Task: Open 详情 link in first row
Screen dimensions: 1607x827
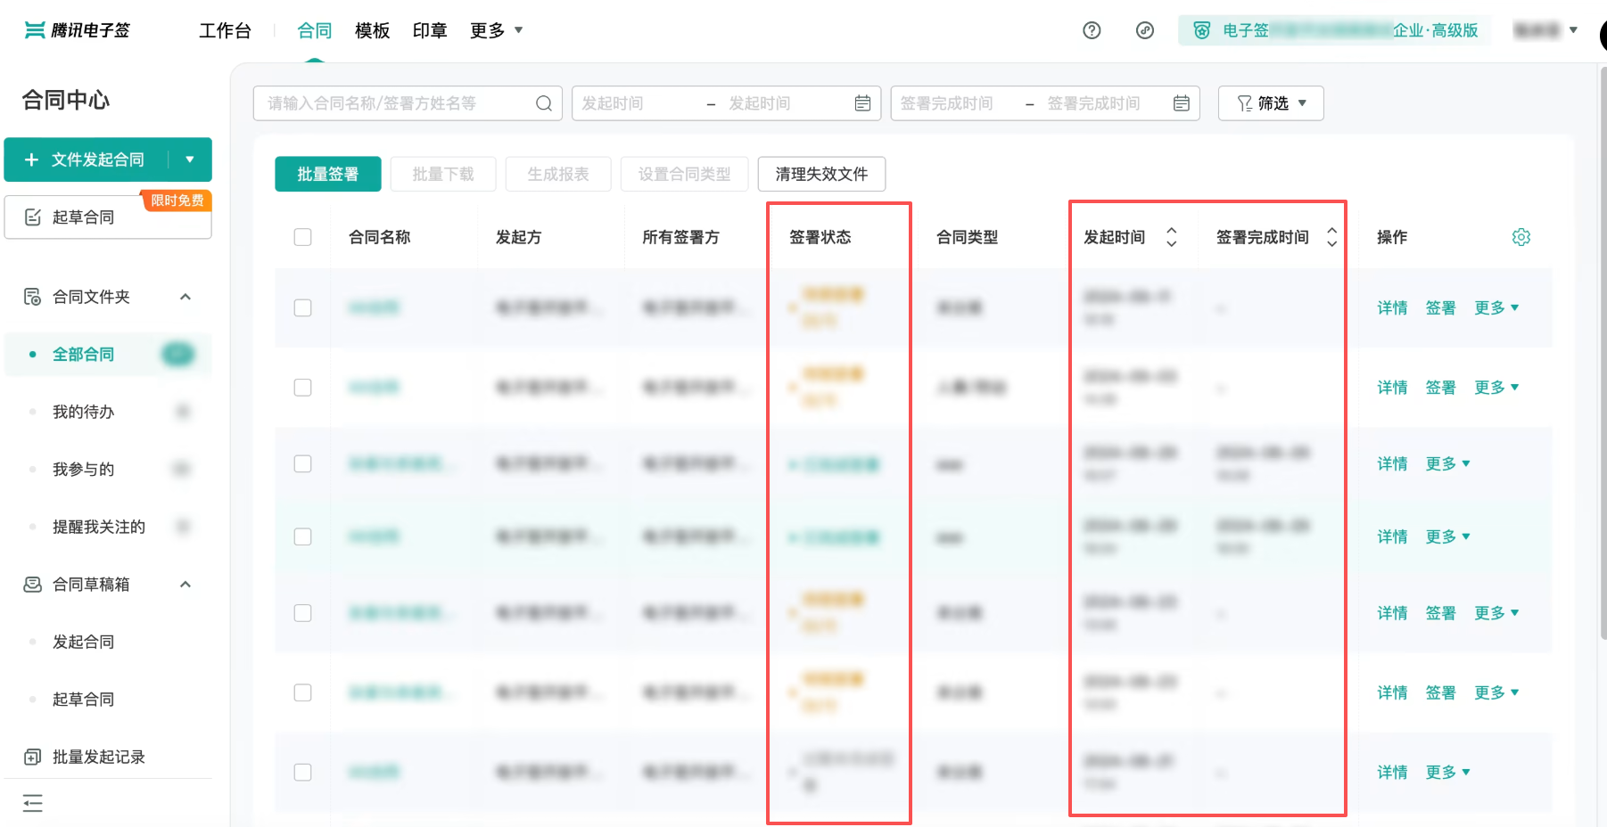Action: tap(1392, 307)
